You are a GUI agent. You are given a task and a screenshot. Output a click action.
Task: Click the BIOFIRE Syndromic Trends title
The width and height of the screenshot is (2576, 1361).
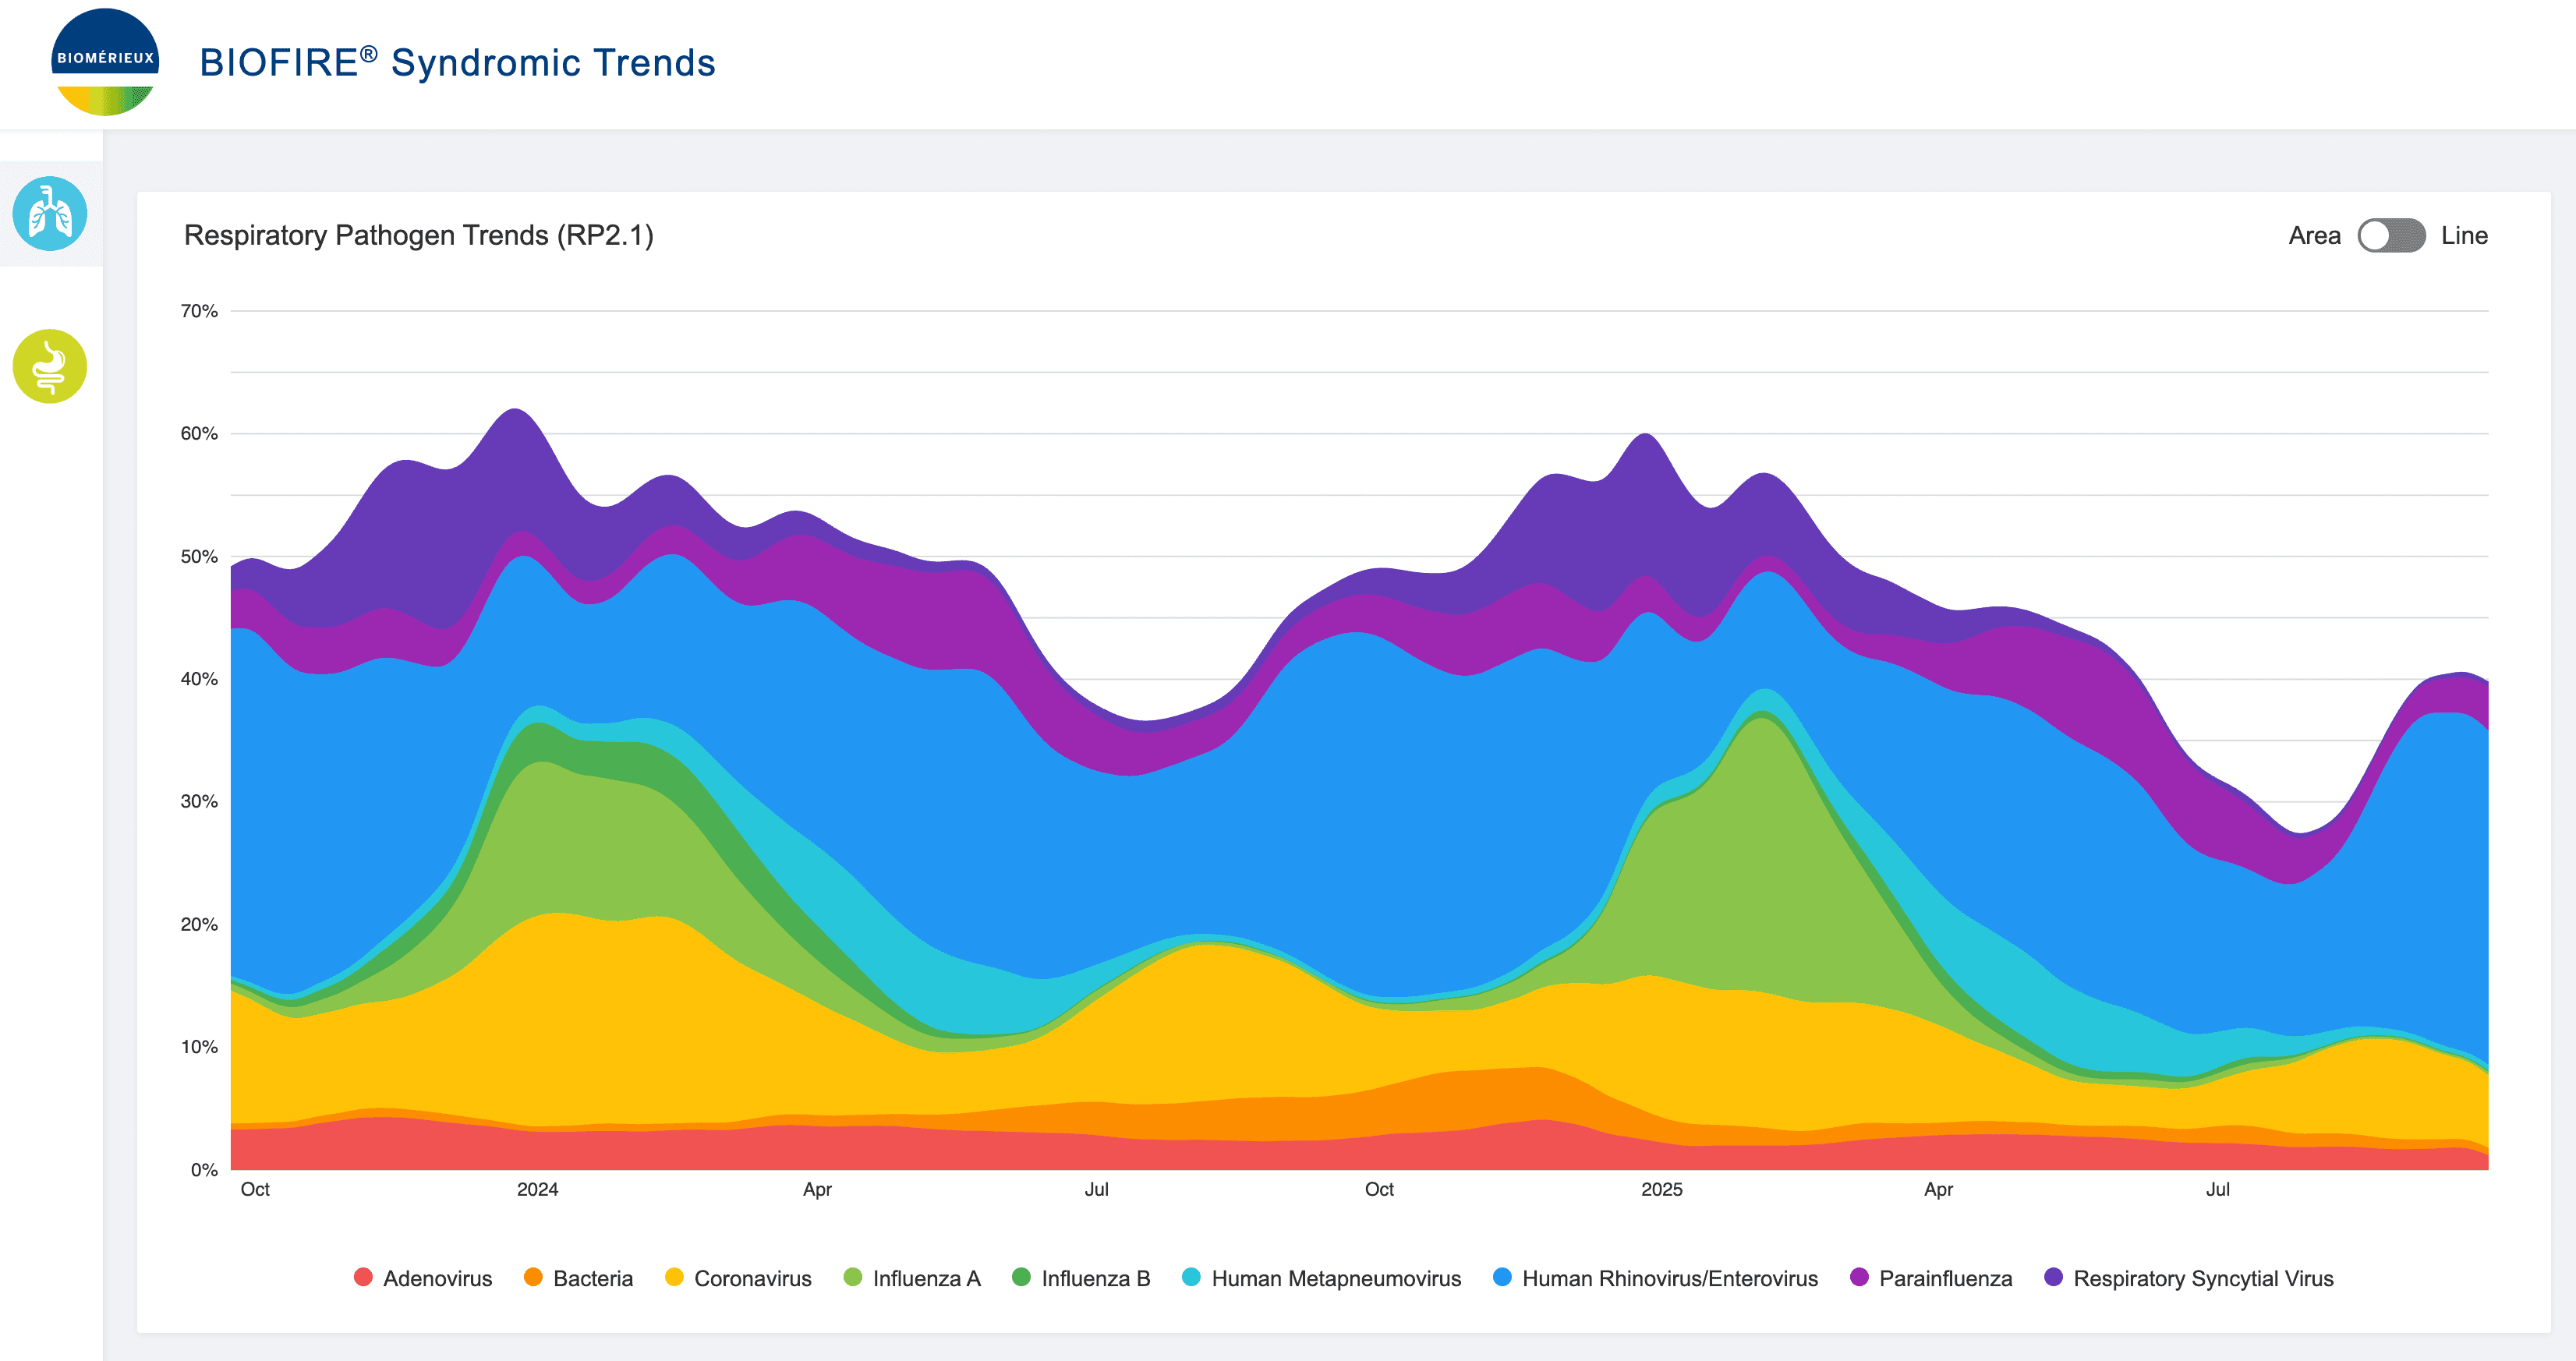457,63
